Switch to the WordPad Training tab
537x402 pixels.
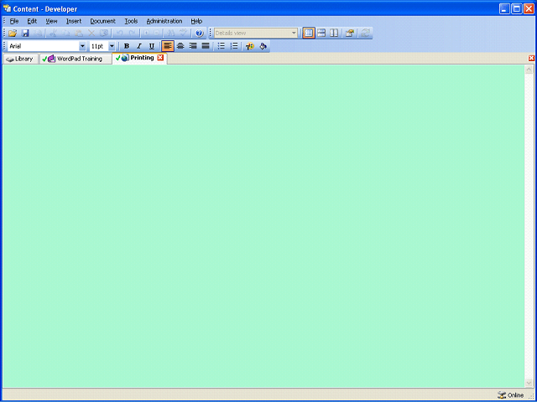point(76,59)
